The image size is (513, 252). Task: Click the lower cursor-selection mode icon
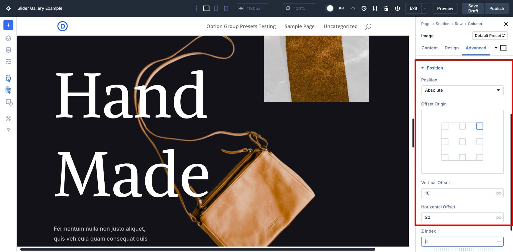[x=8, y=90]
